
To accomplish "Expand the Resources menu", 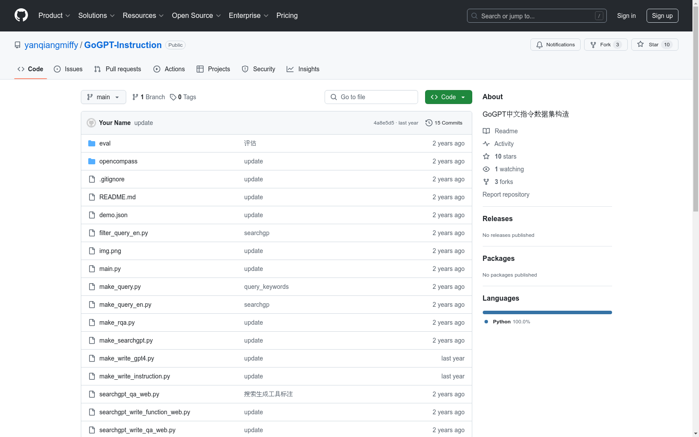I will 143,16.
